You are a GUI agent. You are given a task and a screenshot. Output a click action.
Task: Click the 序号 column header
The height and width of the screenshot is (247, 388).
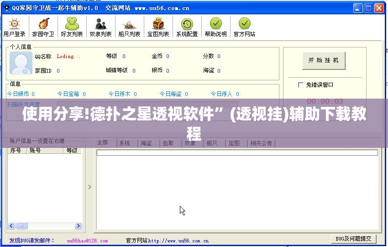tap(17, 150)
